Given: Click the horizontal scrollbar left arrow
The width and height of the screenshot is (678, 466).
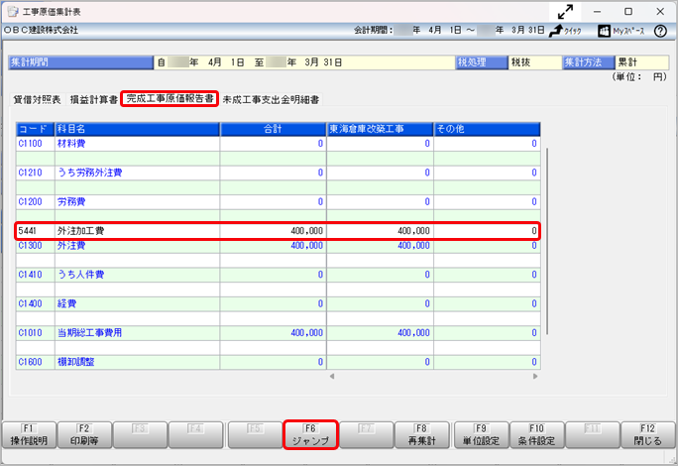Looking at the screenshot, I should coord(332,377).
